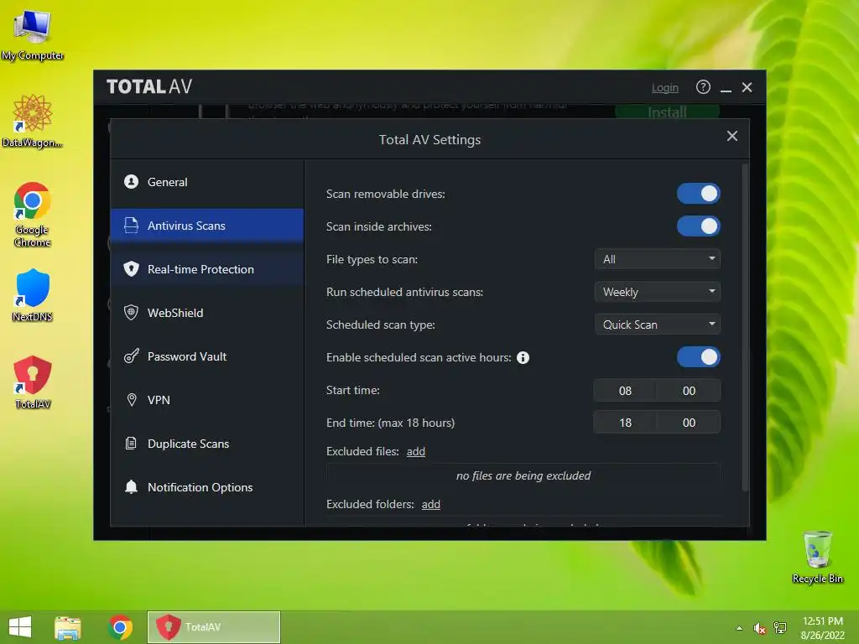Expand the Run scheduled antivirus scans dropdown
Image resolution: width=859 pixels, height=644 pixels.
click(658, 292)
